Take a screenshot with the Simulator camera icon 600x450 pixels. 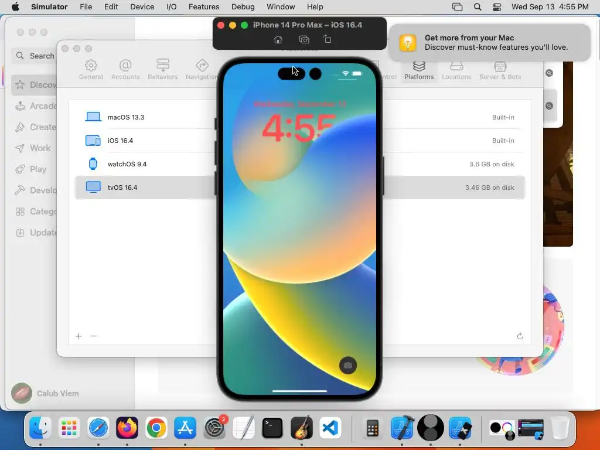[x=304, y=39]
